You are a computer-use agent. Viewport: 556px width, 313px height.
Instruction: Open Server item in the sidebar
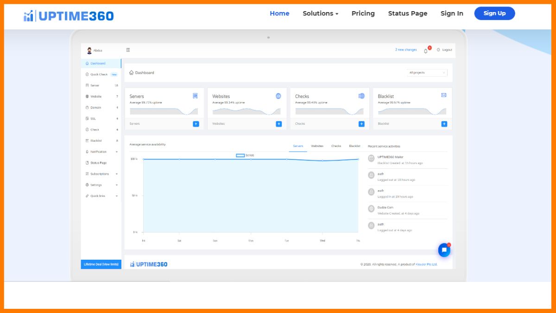click(101, 85)
